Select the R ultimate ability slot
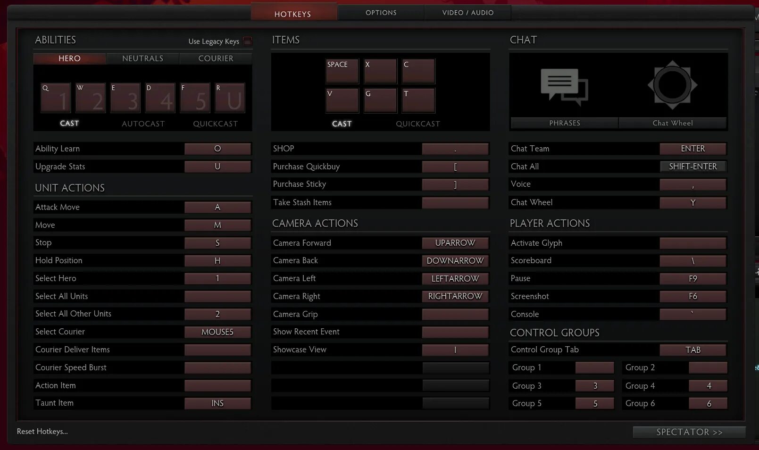Image resolution: width=759 pixels, height=450 pixels. point(230,98)
